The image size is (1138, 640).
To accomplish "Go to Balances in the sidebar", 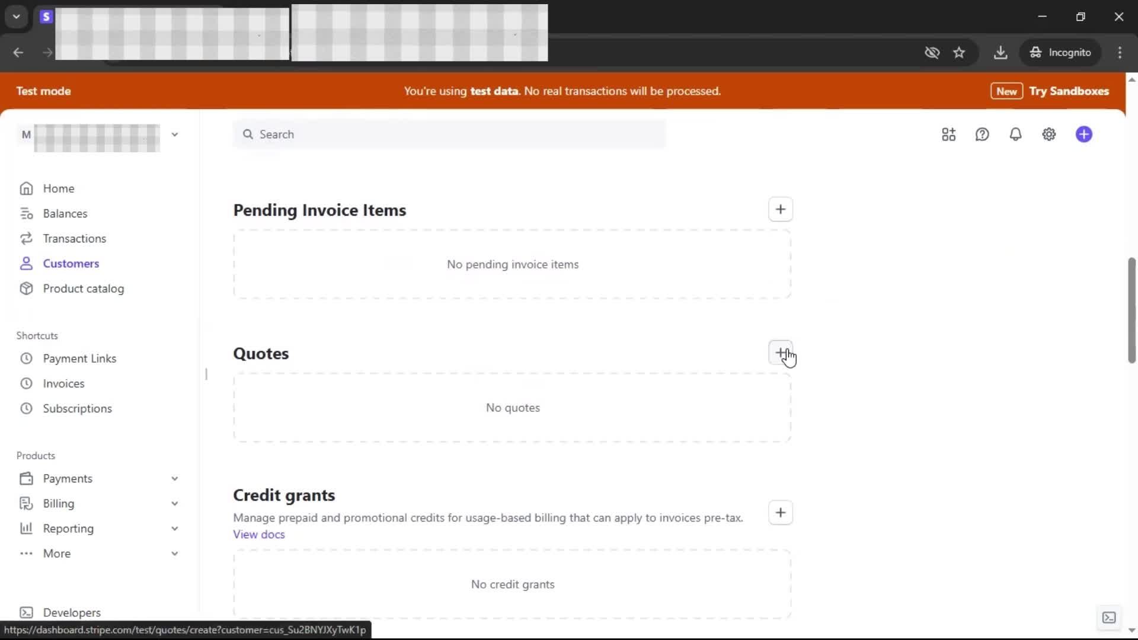I will pos(65,213).
